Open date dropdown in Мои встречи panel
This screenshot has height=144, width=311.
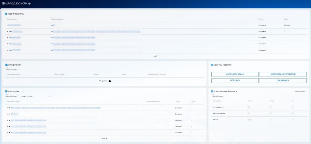pyautogui.click(x=12, y=70)
